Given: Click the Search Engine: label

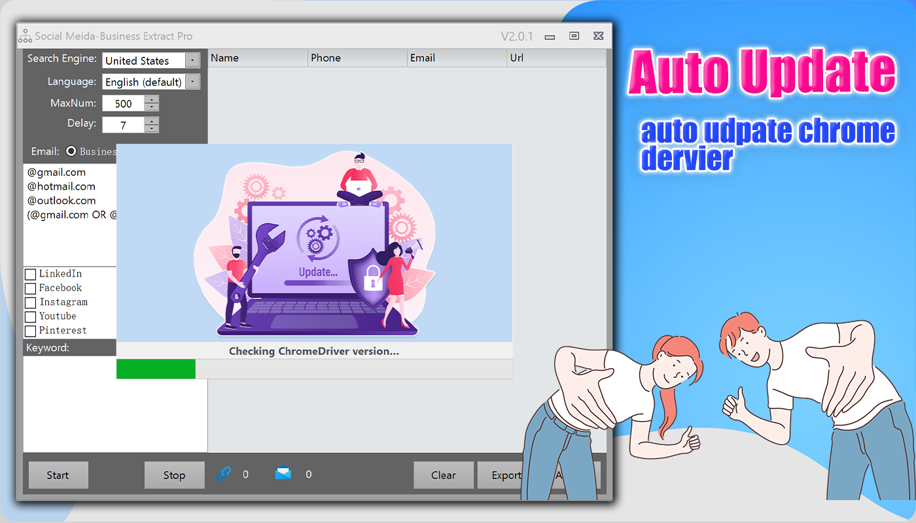Looking at the screenshot, I should point(62,58).
